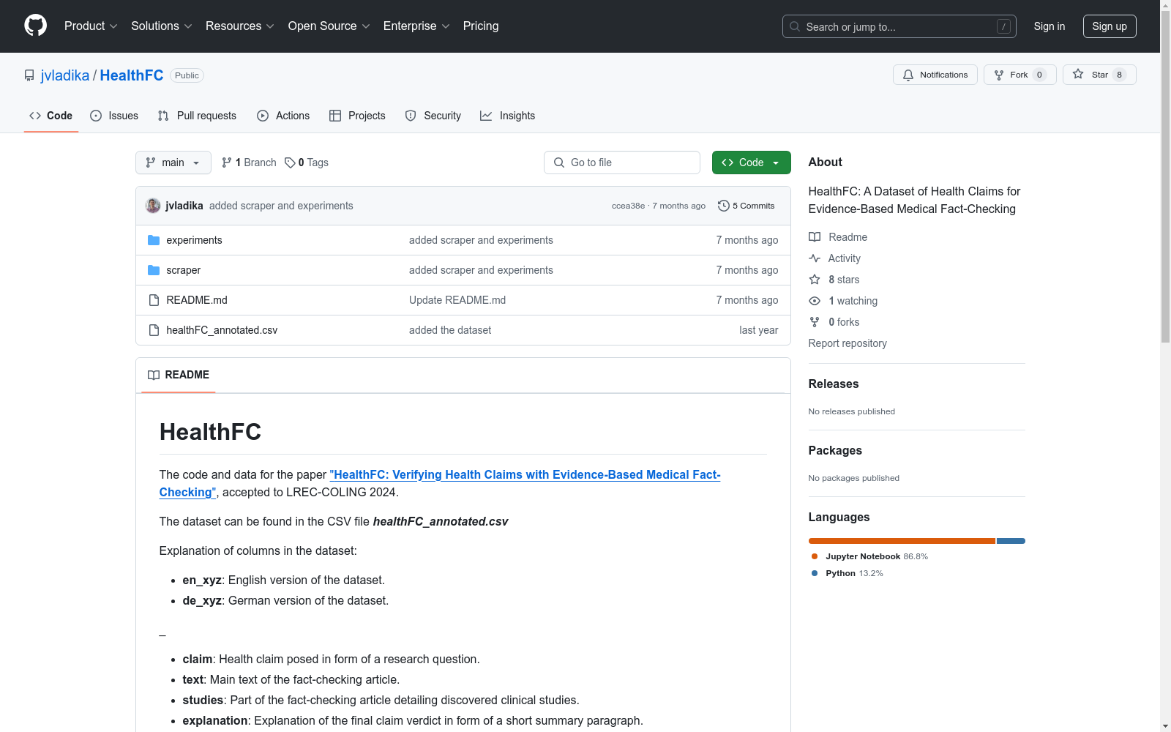View the 0 Tags link
The image size is (1171, 732).
[307, 163]
